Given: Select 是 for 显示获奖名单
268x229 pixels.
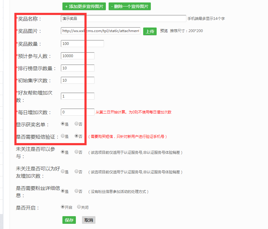Looking at the screenshot, I should point(63,124).
